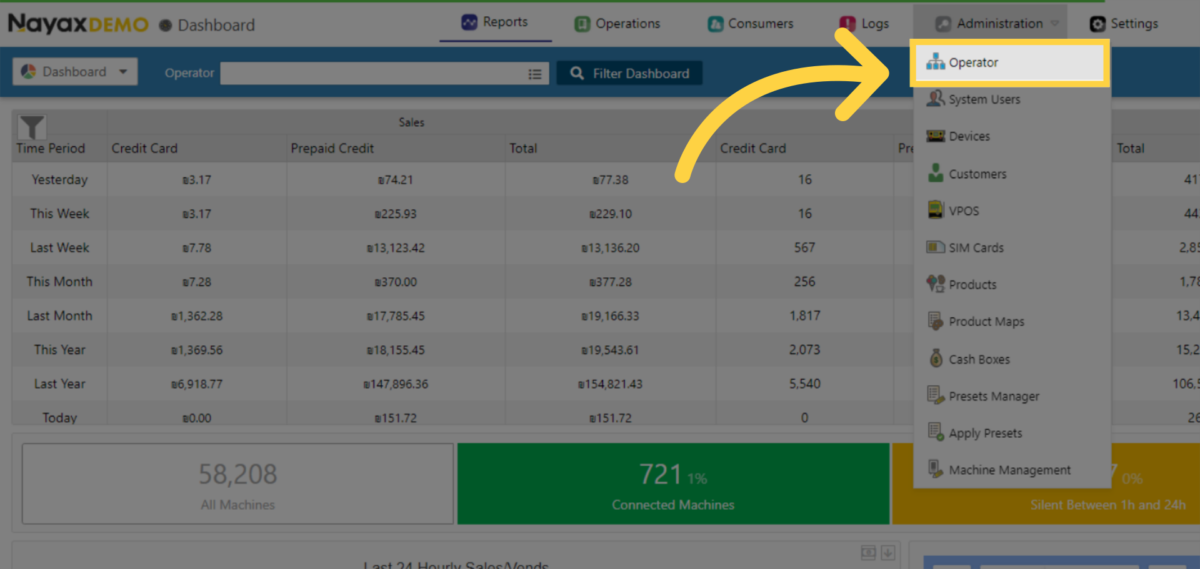Open the Settings tab
Image resolution: width=1200 pixels, height=569 pixels.
click(1124, 24)
